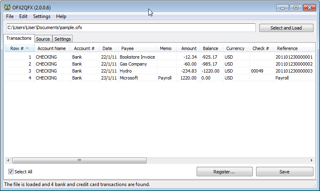Click the Register... button
This screenshot has width=320, height=191.
(x=225, y=172)
